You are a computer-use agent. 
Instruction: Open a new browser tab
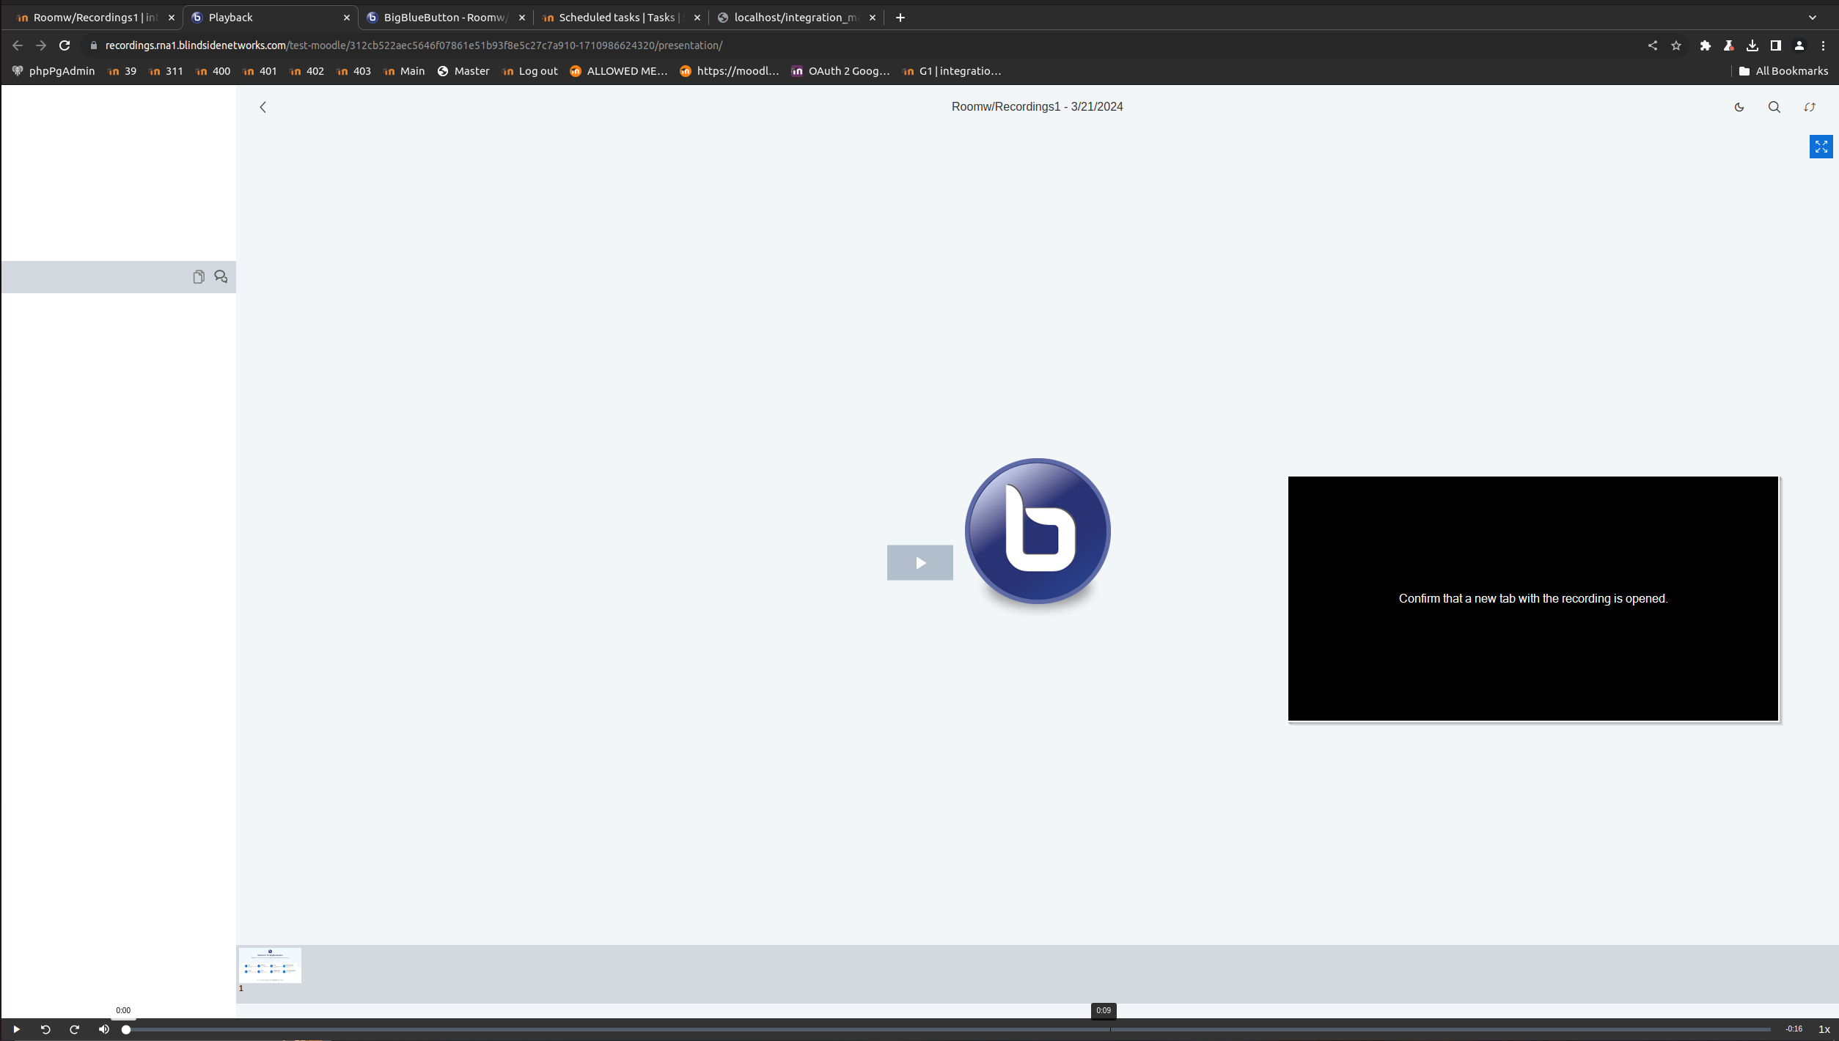click(900, 18)
